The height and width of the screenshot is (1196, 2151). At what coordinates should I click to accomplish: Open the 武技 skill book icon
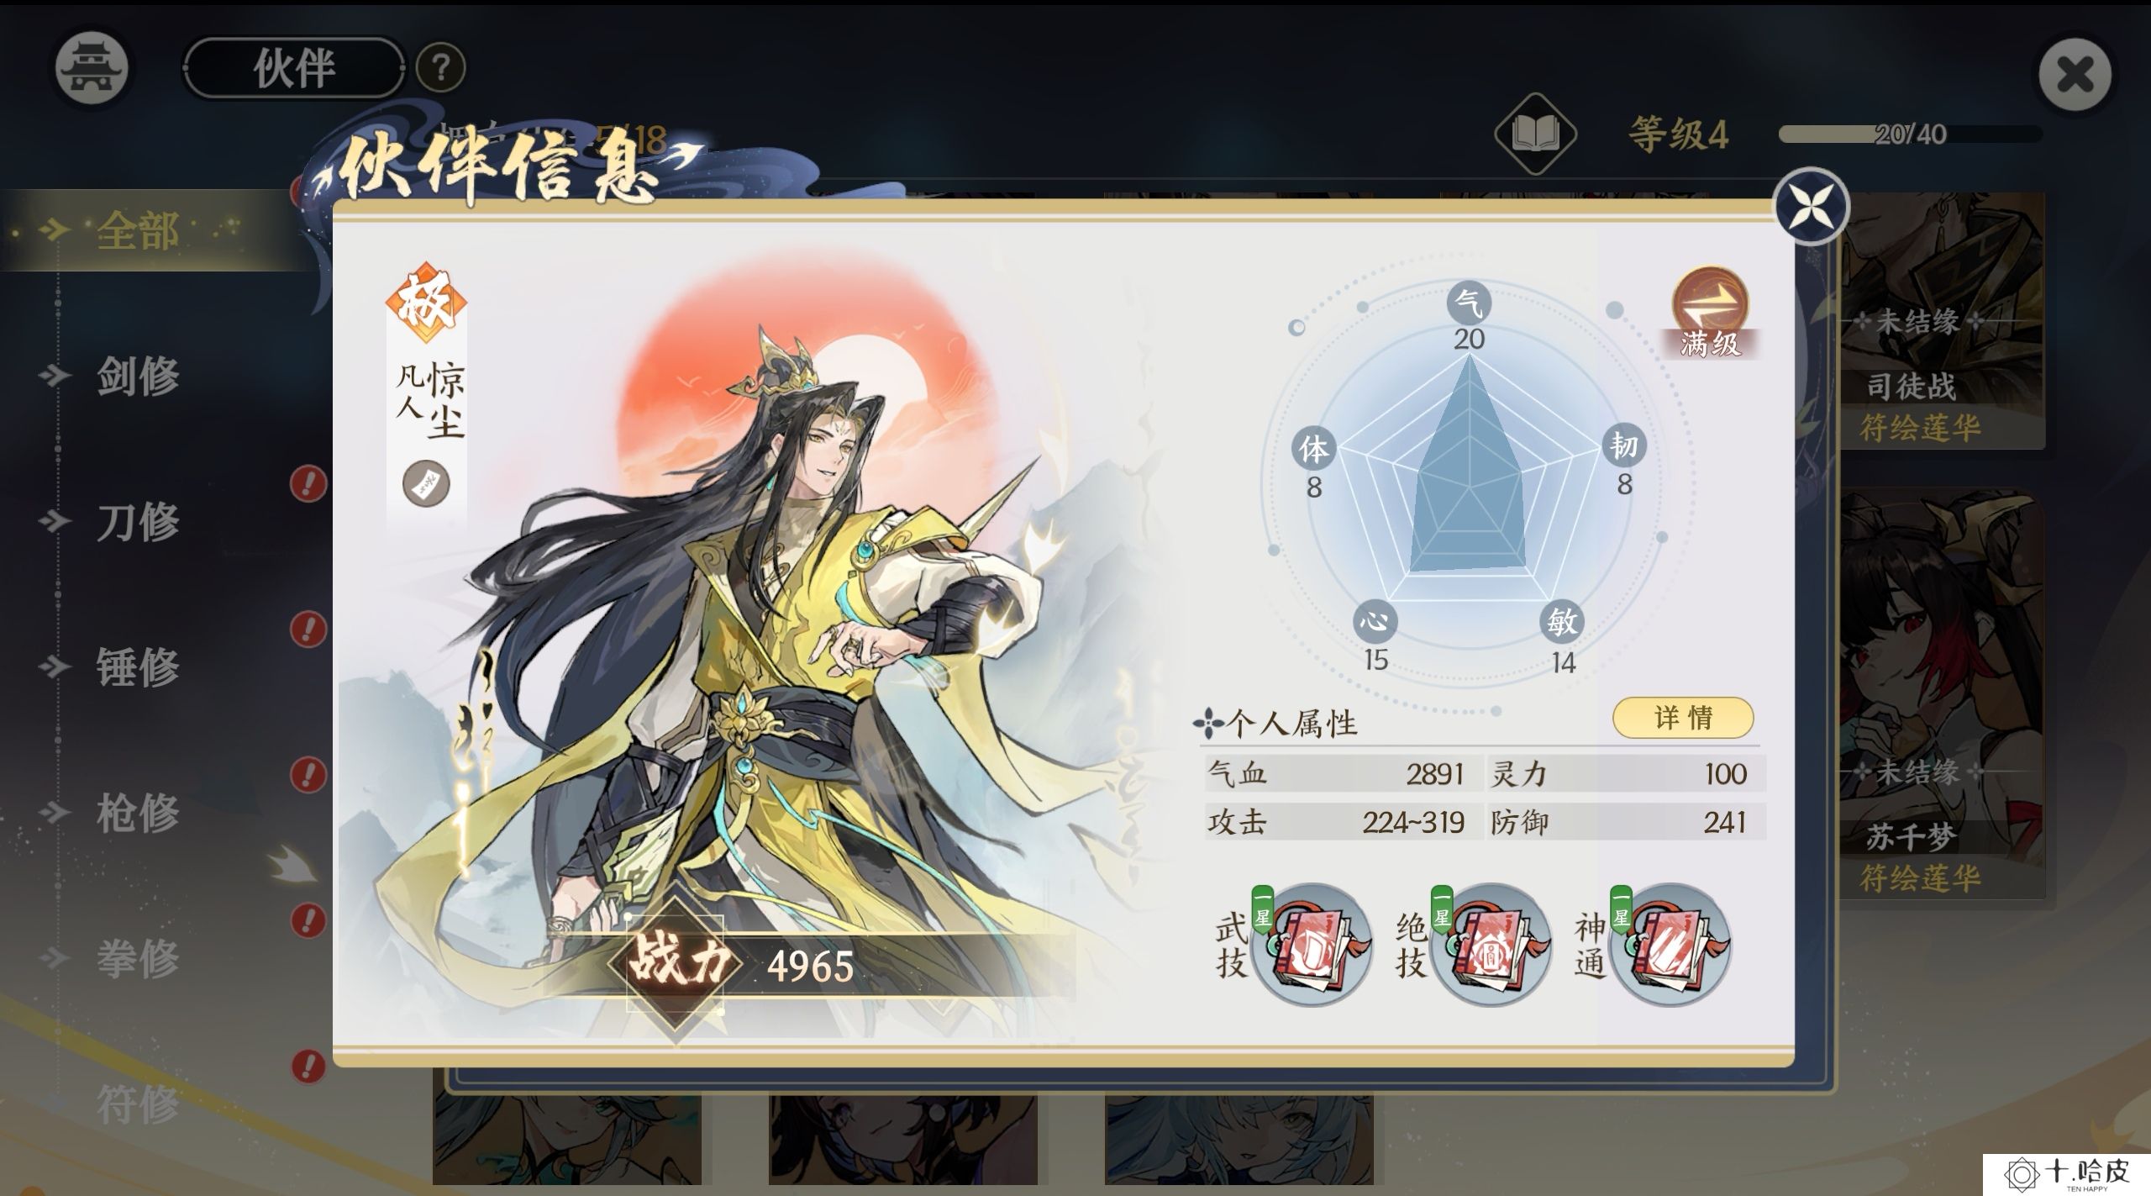tap(1311, 944)
